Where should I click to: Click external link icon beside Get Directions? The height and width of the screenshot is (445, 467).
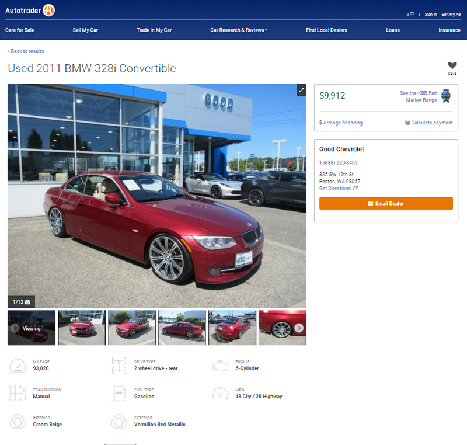click(356, 188)
